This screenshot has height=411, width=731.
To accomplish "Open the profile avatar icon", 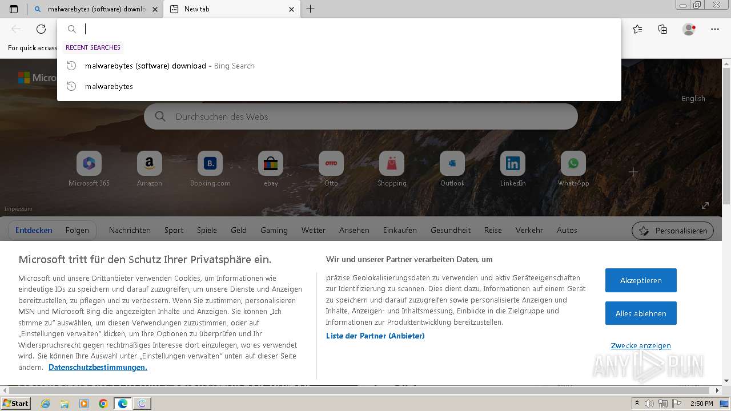I will coord(689,29).
